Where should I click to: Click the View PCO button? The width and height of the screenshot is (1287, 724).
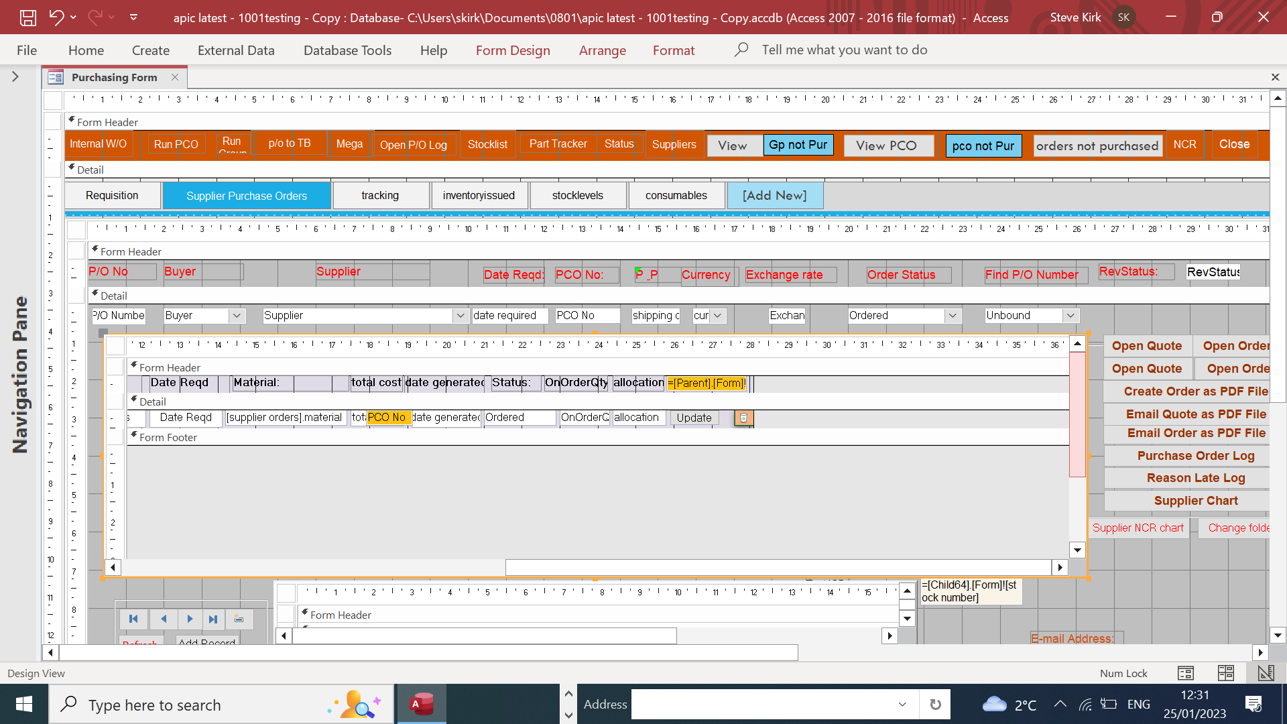[x=889, y=146]
